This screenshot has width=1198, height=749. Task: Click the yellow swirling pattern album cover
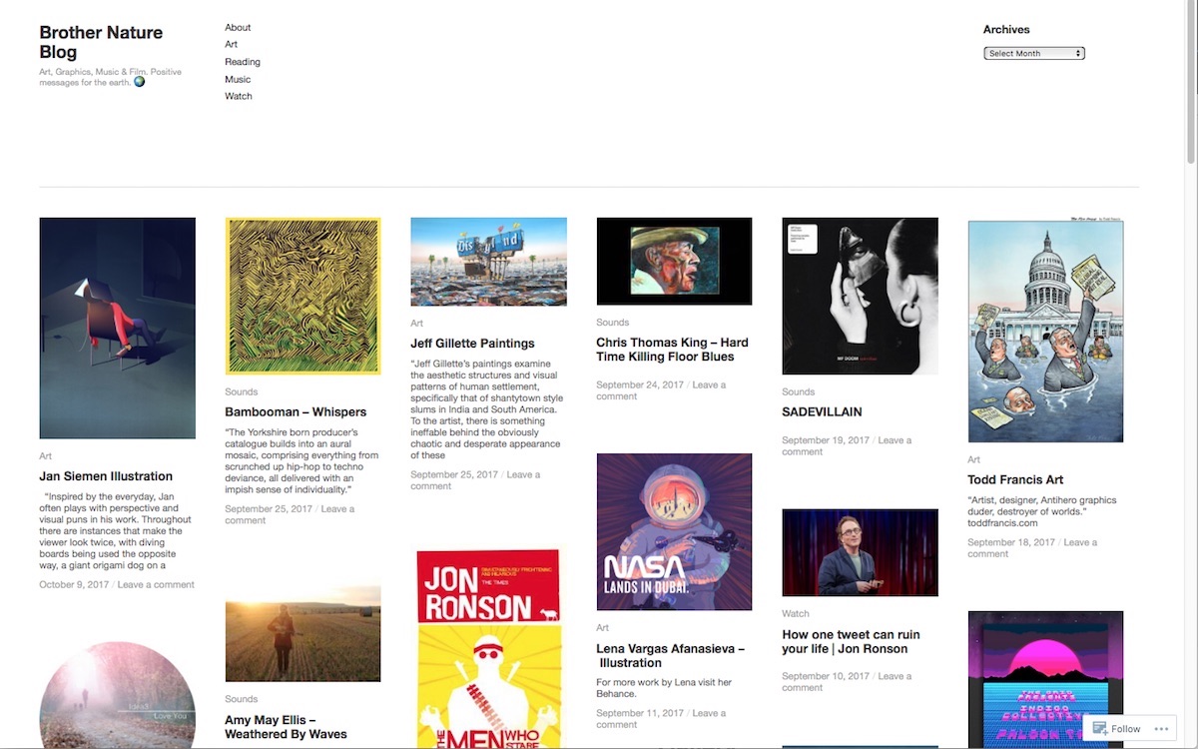pos(302,296)
